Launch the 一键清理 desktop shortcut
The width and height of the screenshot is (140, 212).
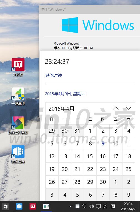click(x=18, y=96)
